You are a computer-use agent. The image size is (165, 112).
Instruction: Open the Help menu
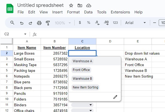pos(138,12)
